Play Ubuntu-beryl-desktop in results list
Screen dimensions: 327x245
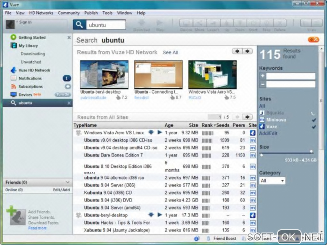160,215
